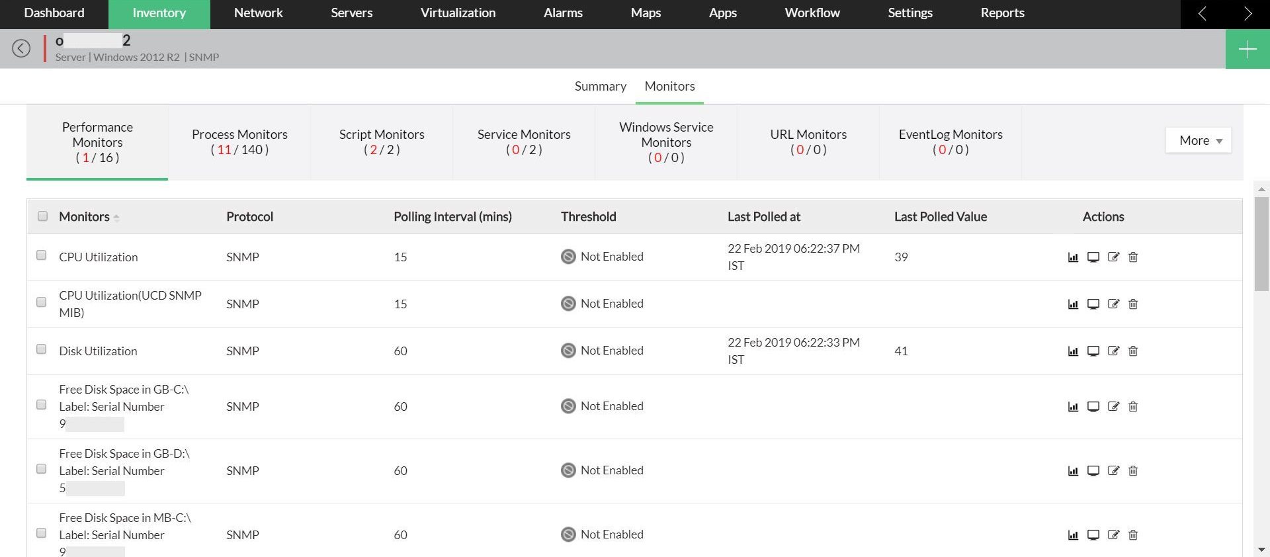Switch to Process Monitors tab
Screen dimensions: 1270x557
click(239, 142)
